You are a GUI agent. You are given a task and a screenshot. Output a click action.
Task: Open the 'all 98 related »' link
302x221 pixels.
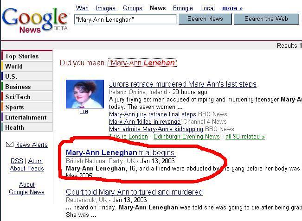[245, 136]
